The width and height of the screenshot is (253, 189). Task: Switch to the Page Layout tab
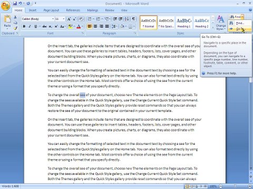(x=51, y=10)
